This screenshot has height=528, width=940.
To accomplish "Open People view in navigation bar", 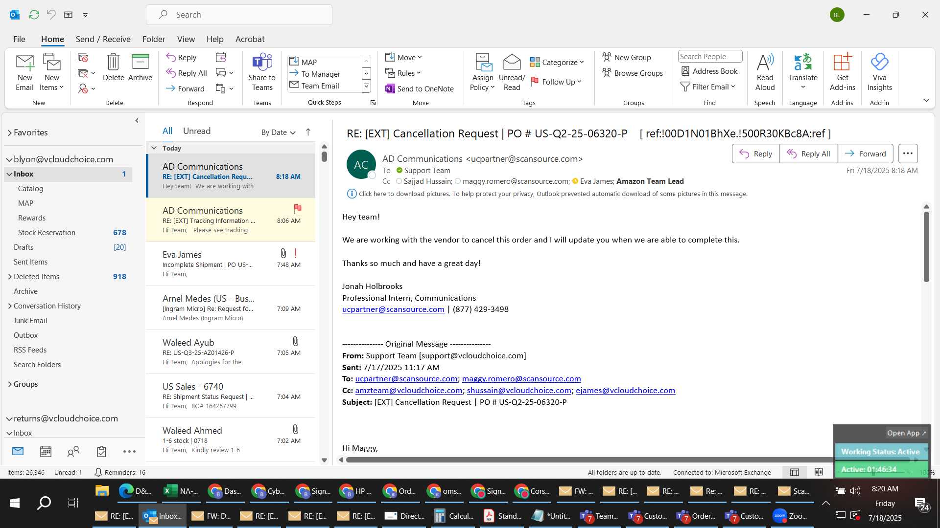I will (73, 451).
